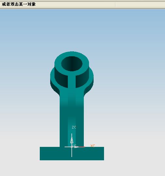
Task: Click the XC axis label
Action: tap(93, 146)
